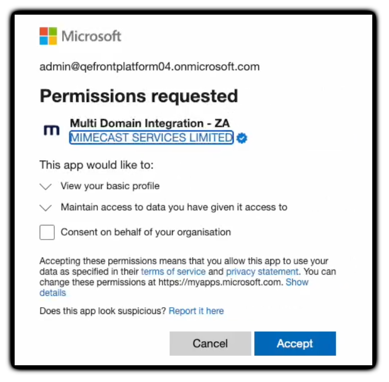389x382 pixels.
Task: Click 'Maintain access to data' permission text
Action: (x=174, y=207)
